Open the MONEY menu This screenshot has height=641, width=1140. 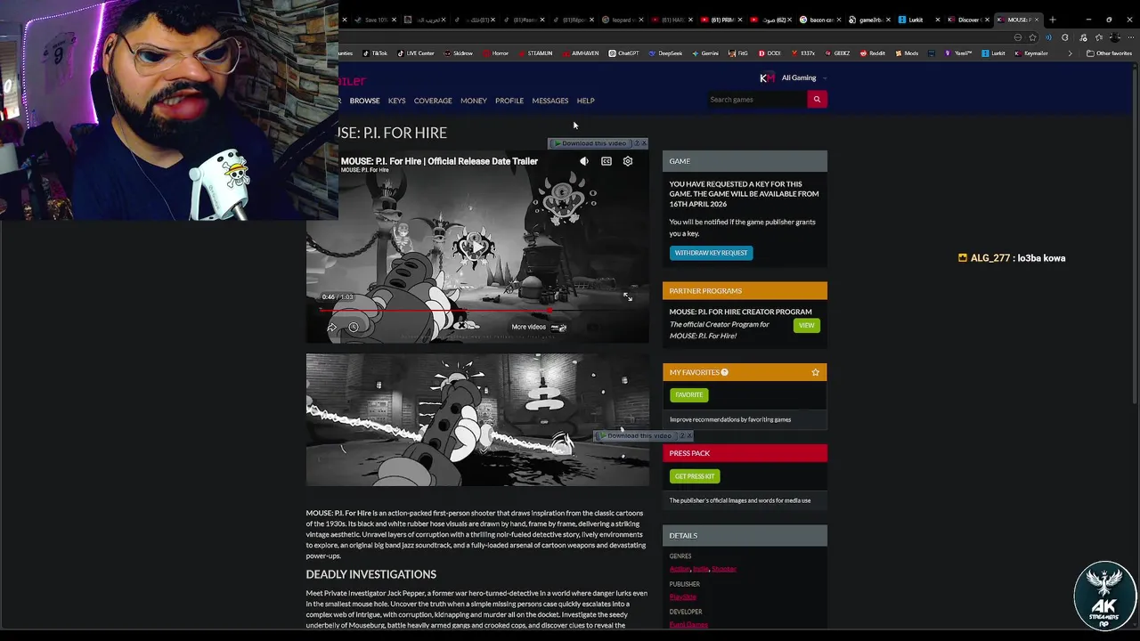click(474, 101)
